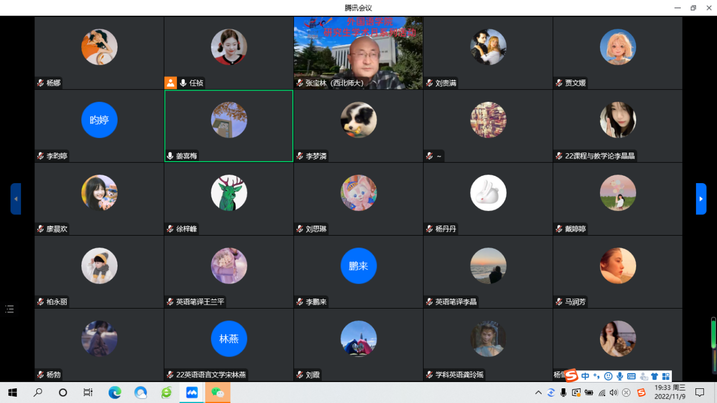Open WeChat from the taskbar

pos(218,393)
